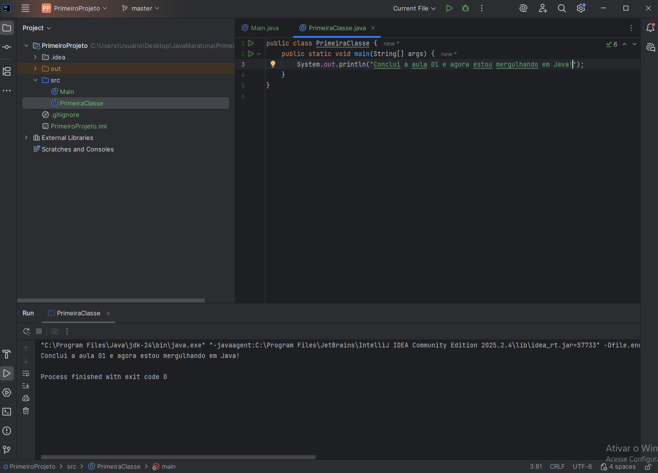Click the Clear All trash icon in console
Screen dimensions: 658x473
[26, 411]
